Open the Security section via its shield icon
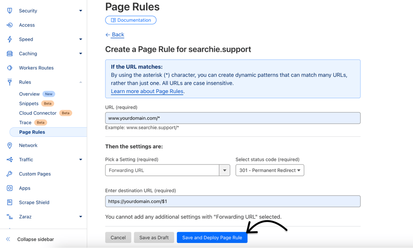This screenshot has height=248, width=413. (x=9, y=10)
